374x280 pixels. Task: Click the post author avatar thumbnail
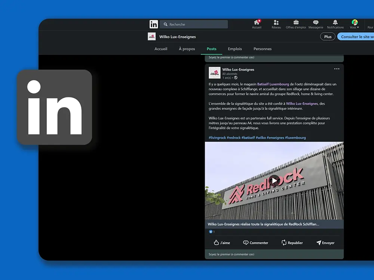click(x=214, y=73)
